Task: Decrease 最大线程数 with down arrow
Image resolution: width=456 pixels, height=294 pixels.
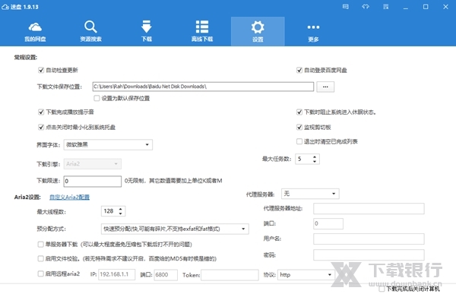Action: tap(120, 213)
